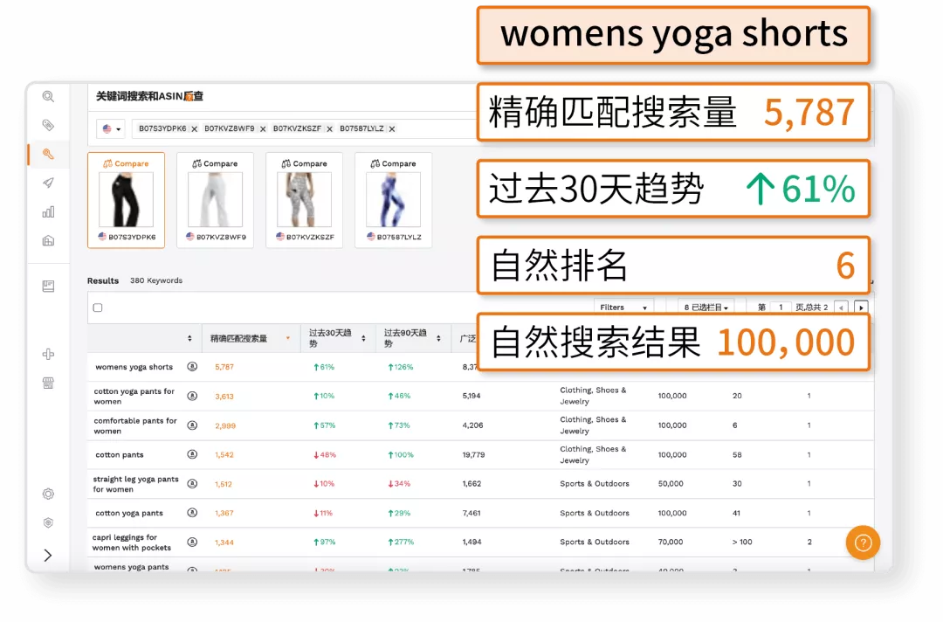Open the price tag tool in sidebar
This screenshot has height=622, width=943.
click(x=48, y=126)
